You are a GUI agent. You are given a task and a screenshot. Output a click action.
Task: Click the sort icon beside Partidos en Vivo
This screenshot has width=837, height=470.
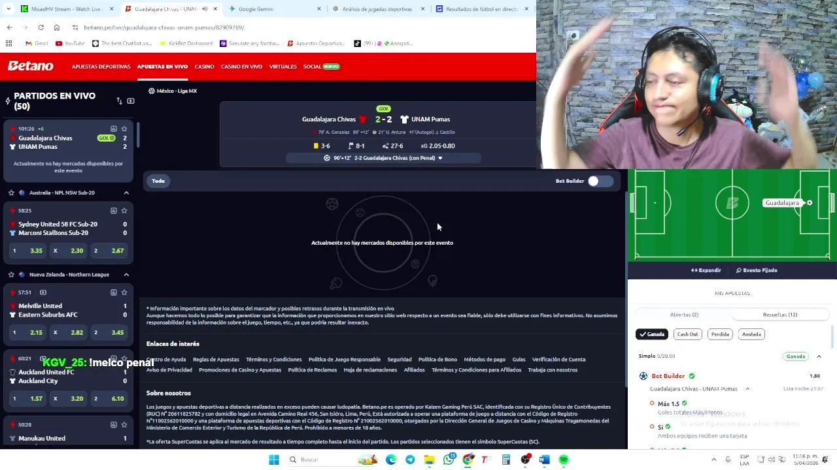pyautogui.click(x=119, y=101)
